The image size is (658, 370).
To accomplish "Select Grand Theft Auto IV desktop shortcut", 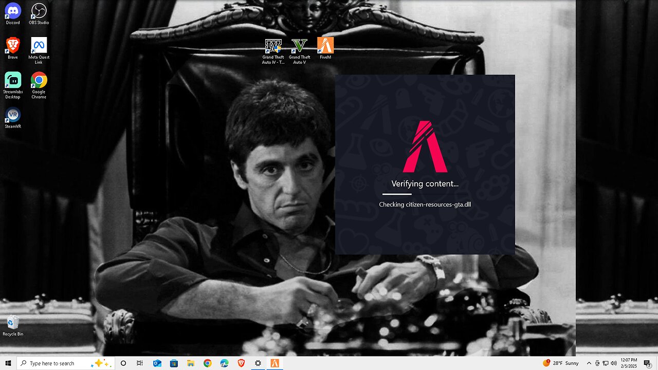I will pyautogui.click(x=273, y=51).
